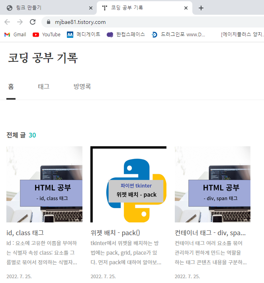Close the 링크 만들기 tab
Viewport: 264px width, 283px height.
click(x=91, y=8)
